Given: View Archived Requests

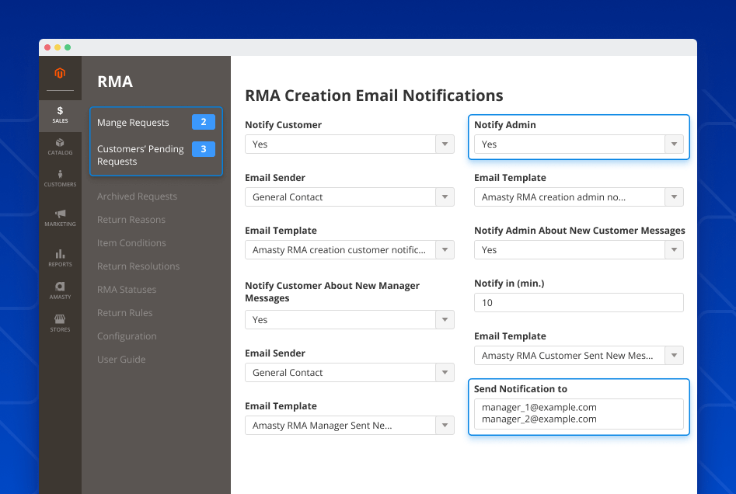Looking at the screenshot, I should 136,196.
